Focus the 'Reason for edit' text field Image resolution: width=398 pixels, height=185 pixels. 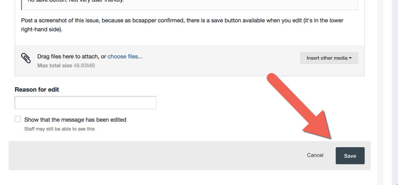(x=86, y=103)
